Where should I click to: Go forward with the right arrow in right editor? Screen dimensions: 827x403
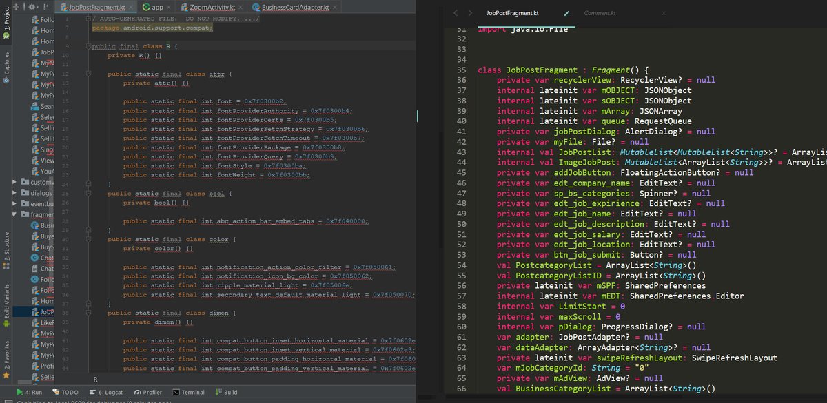click(470, 13)
